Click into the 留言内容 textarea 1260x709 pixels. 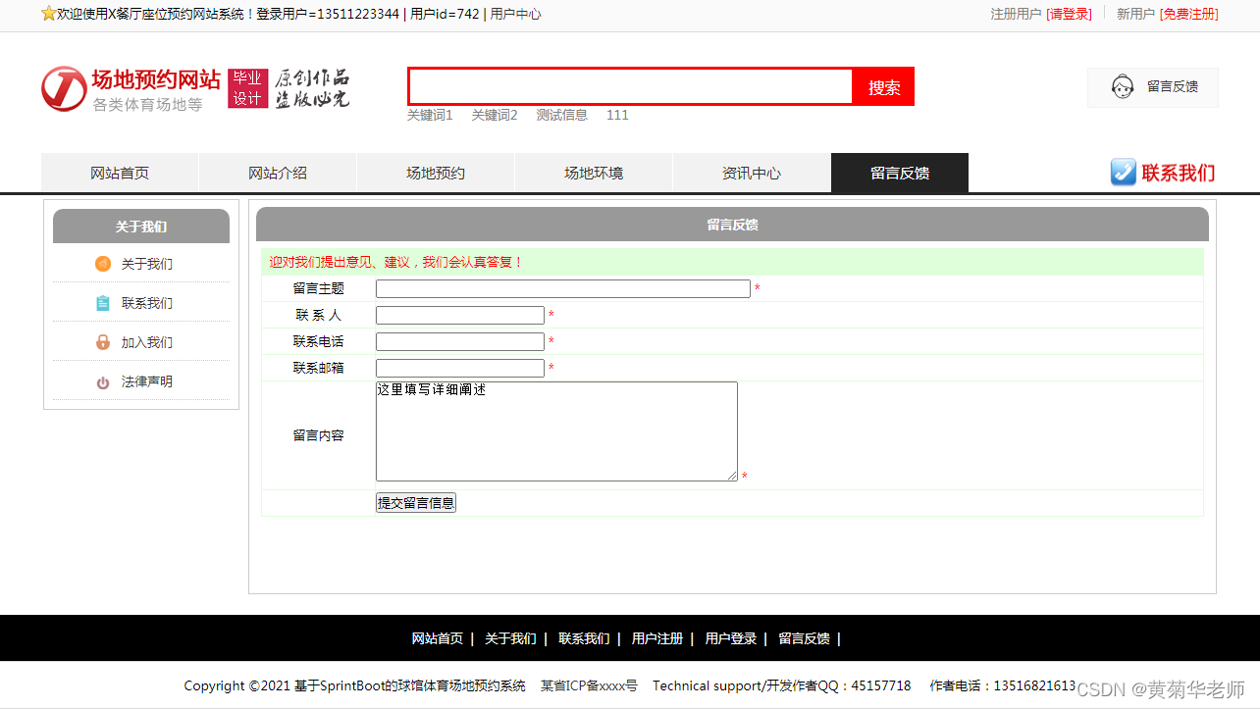click(556, 431)
